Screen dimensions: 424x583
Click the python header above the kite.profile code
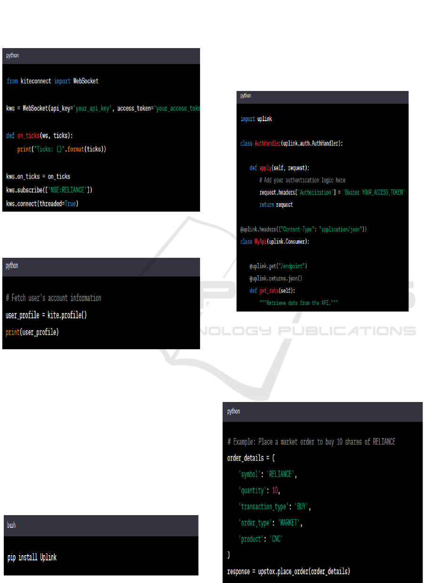pyautogui.click(x=12, y=266)
